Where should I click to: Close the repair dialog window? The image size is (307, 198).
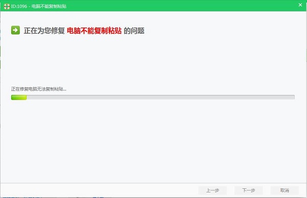click(x=300, y=5)
